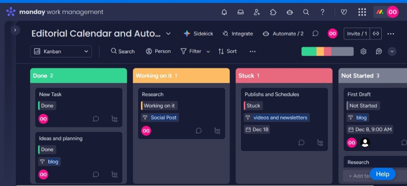The image size is (407, 186).
Task: Click the green Done segment of status bar
Action: (309, 51)
